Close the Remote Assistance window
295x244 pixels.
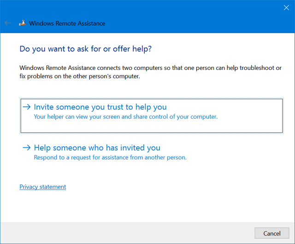(286, 8)
